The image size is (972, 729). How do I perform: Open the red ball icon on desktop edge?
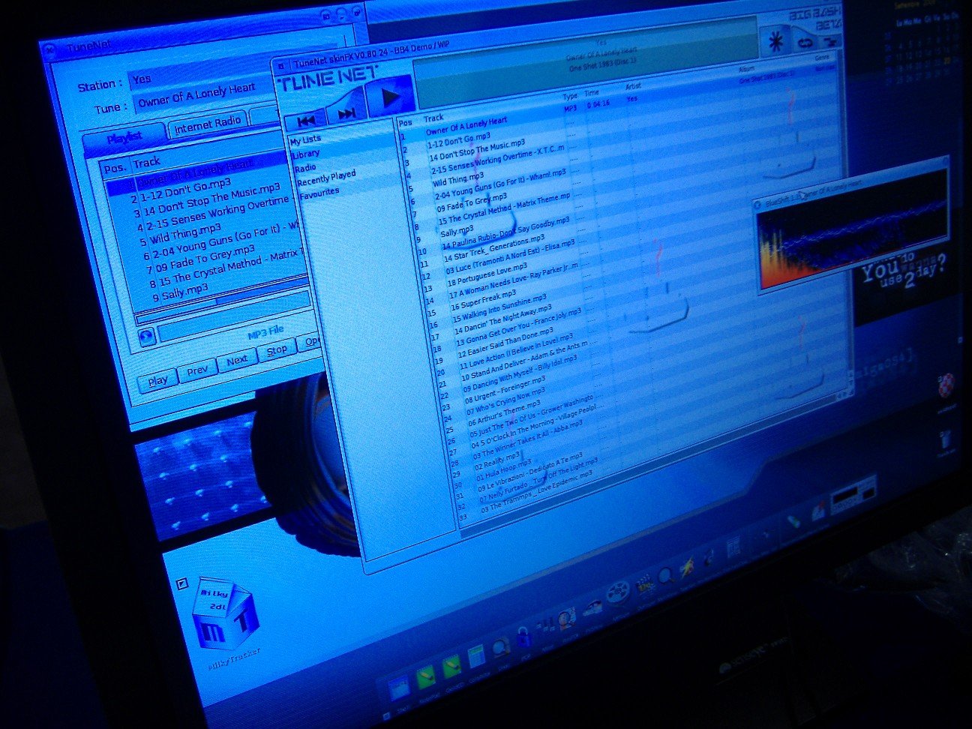click(x=947, y=384)
